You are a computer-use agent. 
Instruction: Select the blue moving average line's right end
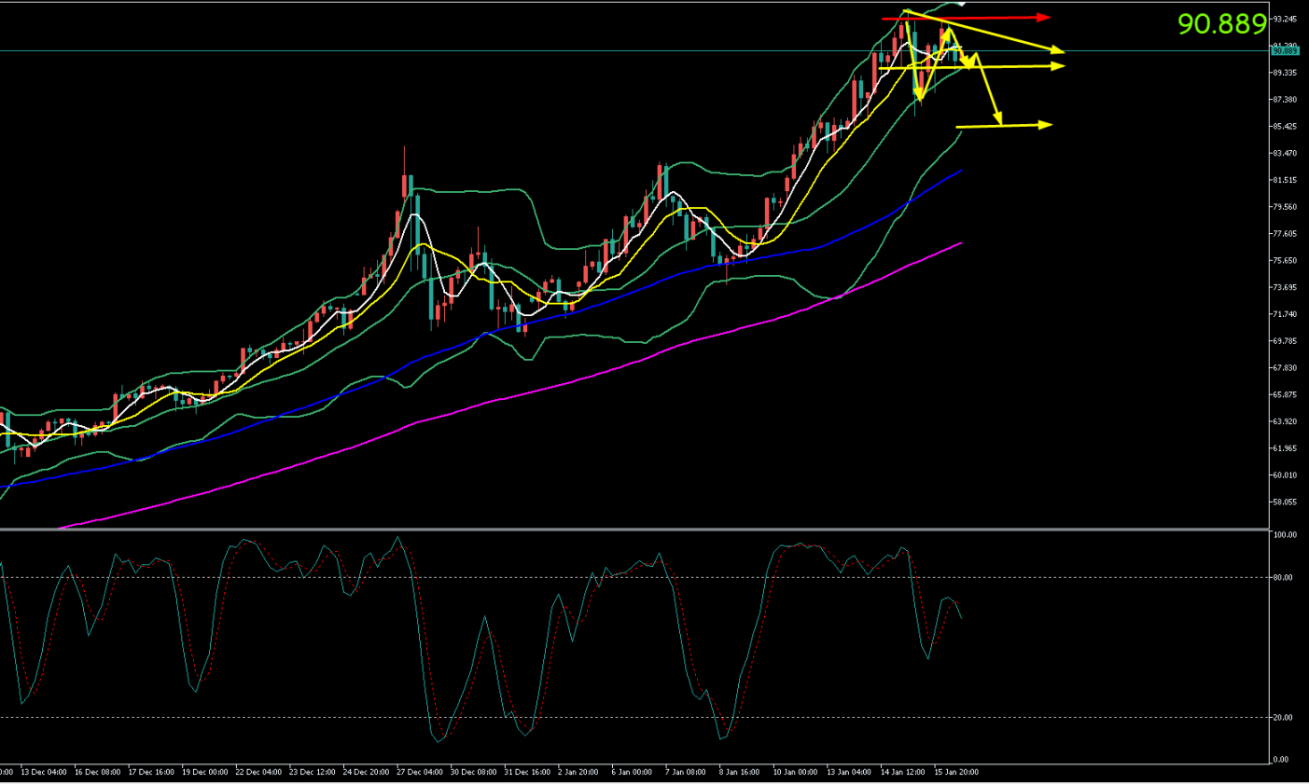pos(961,171)
